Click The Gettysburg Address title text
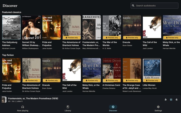The width and height of the screenshot is (181, 113). tap(10, 44)
